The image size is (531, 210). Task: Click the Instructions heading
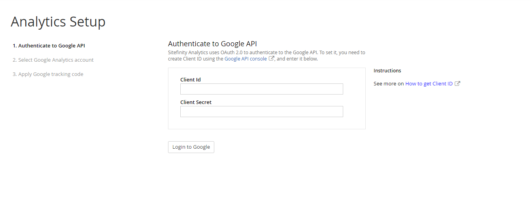tap(387, 70)
